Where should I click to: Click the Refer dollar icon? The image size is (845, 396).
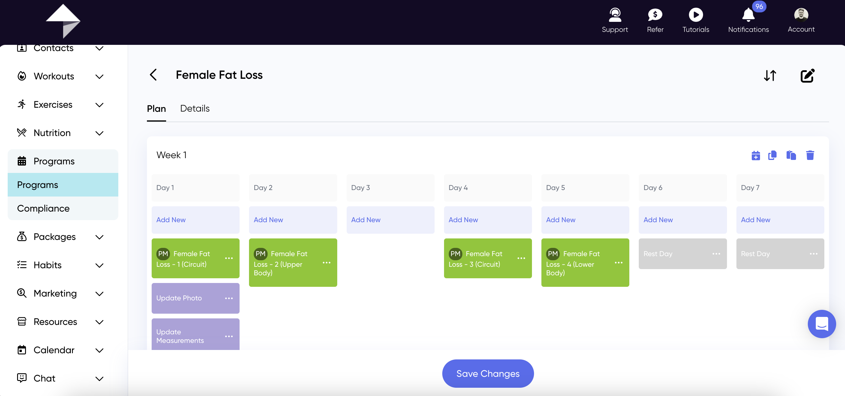[x=655, y=15]
